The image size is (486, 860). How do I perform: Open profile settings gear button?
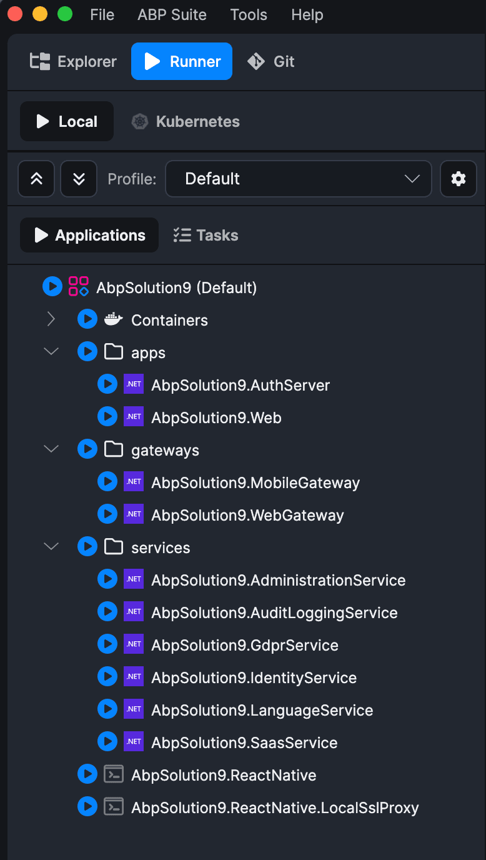tap(459, 179)
